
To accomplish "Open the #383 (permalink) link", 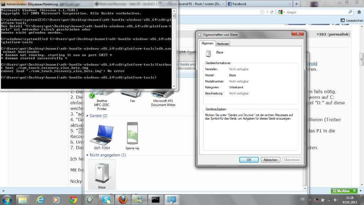I will [333, 35].
